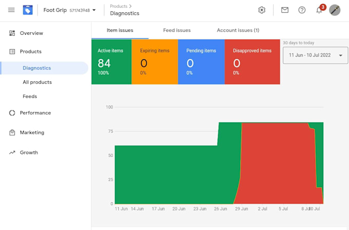Click the Products breadcrumb link
The height and width of the screenshot is (230, 349).
(119, 6)
